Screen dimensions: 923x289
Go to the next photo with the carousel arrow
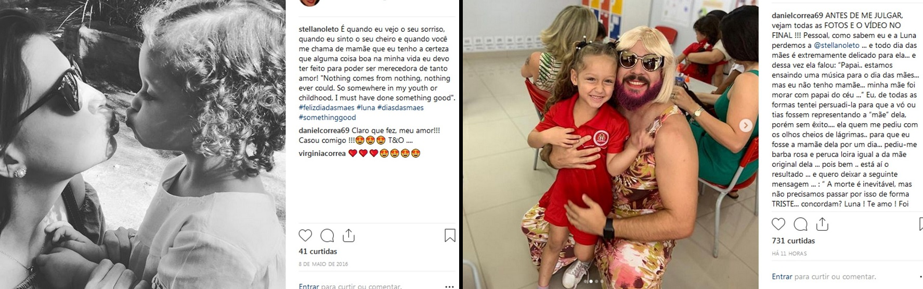click(746, 125)
